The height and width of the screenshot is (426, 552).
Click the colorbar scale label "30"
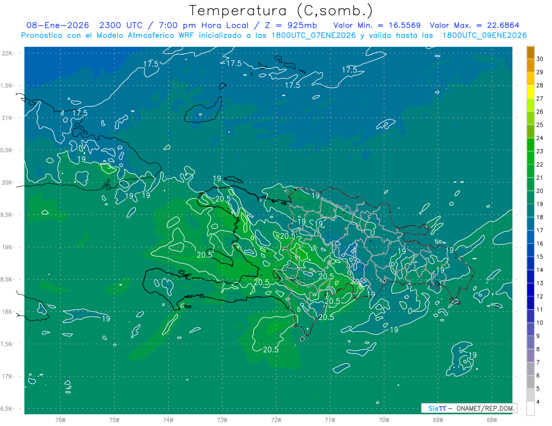(540, 59)
